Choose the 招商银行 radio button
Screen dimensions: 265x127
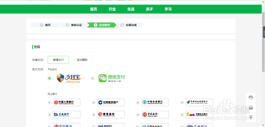pyautogui.click(x=94, y=115)
